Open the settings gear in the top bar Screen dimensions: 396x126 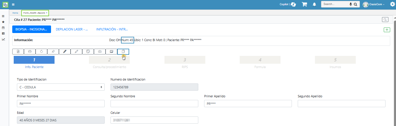pos(392,4)
